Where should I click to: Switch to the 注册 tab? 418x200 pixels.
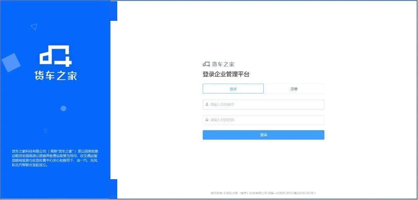pyautogui.click(x=294, y=89)
